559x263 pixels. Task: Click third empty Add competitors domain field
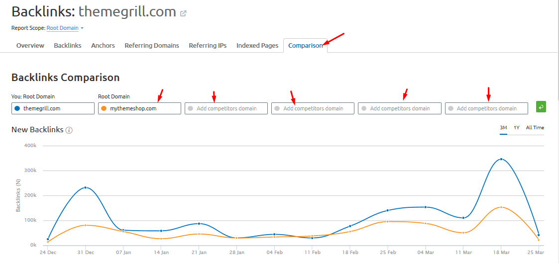pos(400,108)
